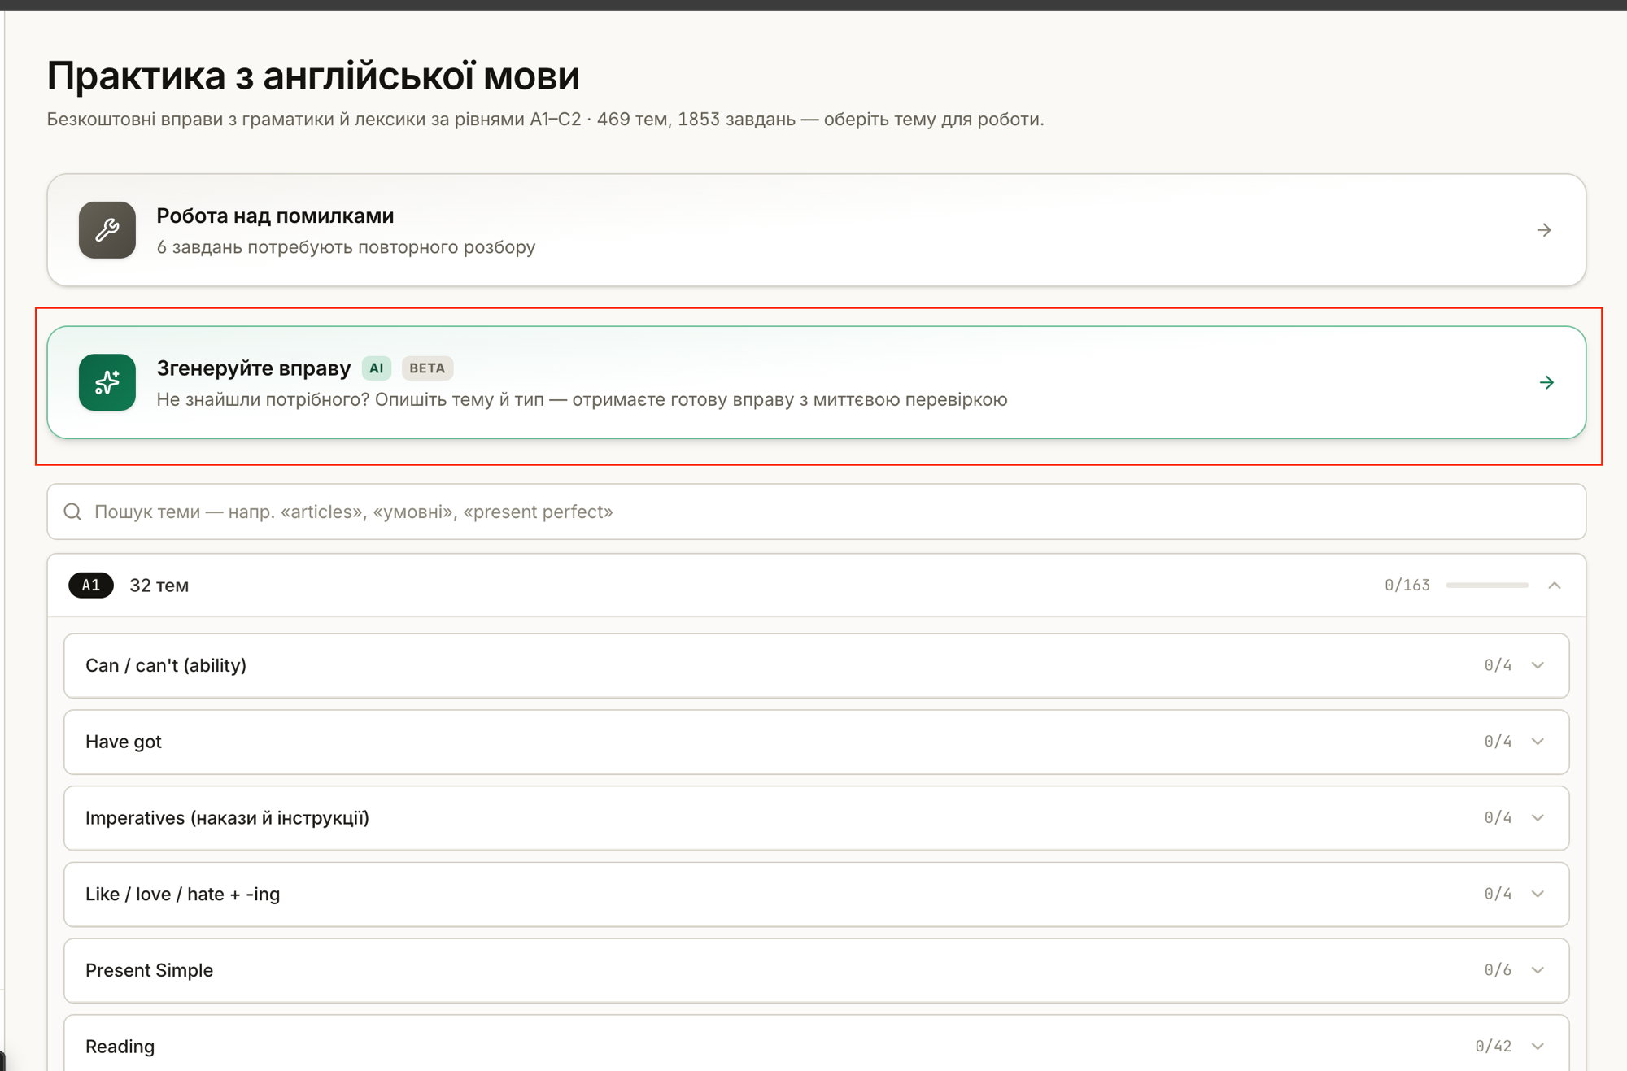Image resolution: width=1627 pixels, height=1071 pixels.
Task: Open the Робота над помилками title link
Action: [x=275, y=216]
